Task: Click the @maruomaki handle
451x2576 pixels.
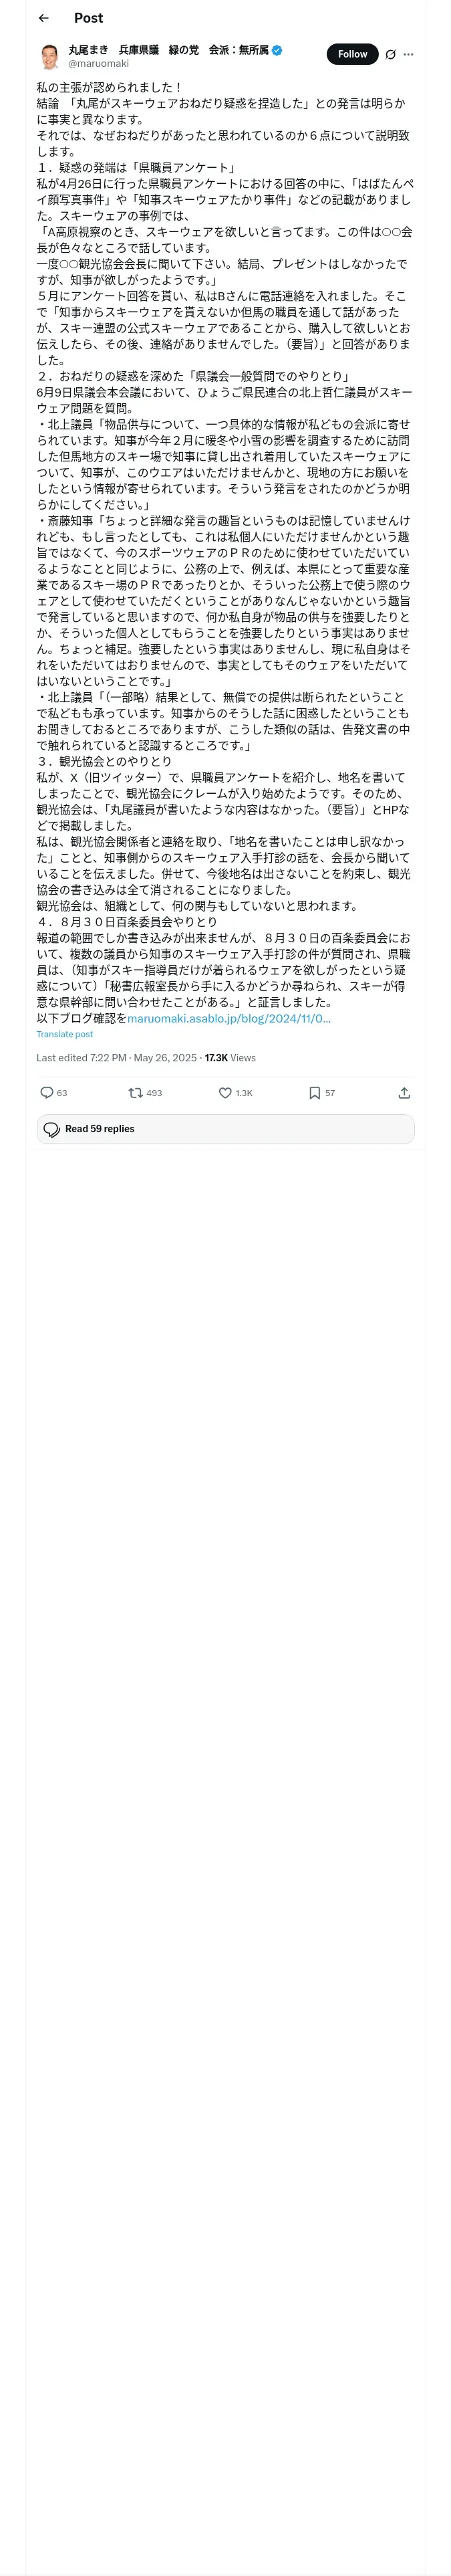Action: [98, 63]
